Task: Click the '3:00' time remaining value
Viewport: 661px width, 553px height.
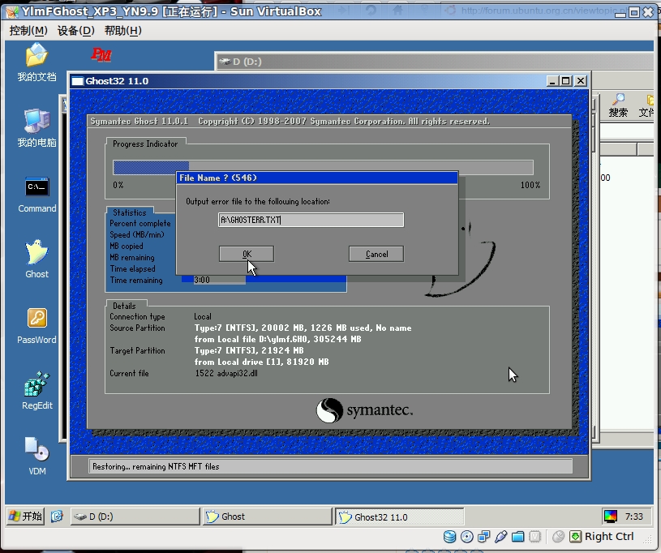Action: pyautogui.click(x=202, y=280)
